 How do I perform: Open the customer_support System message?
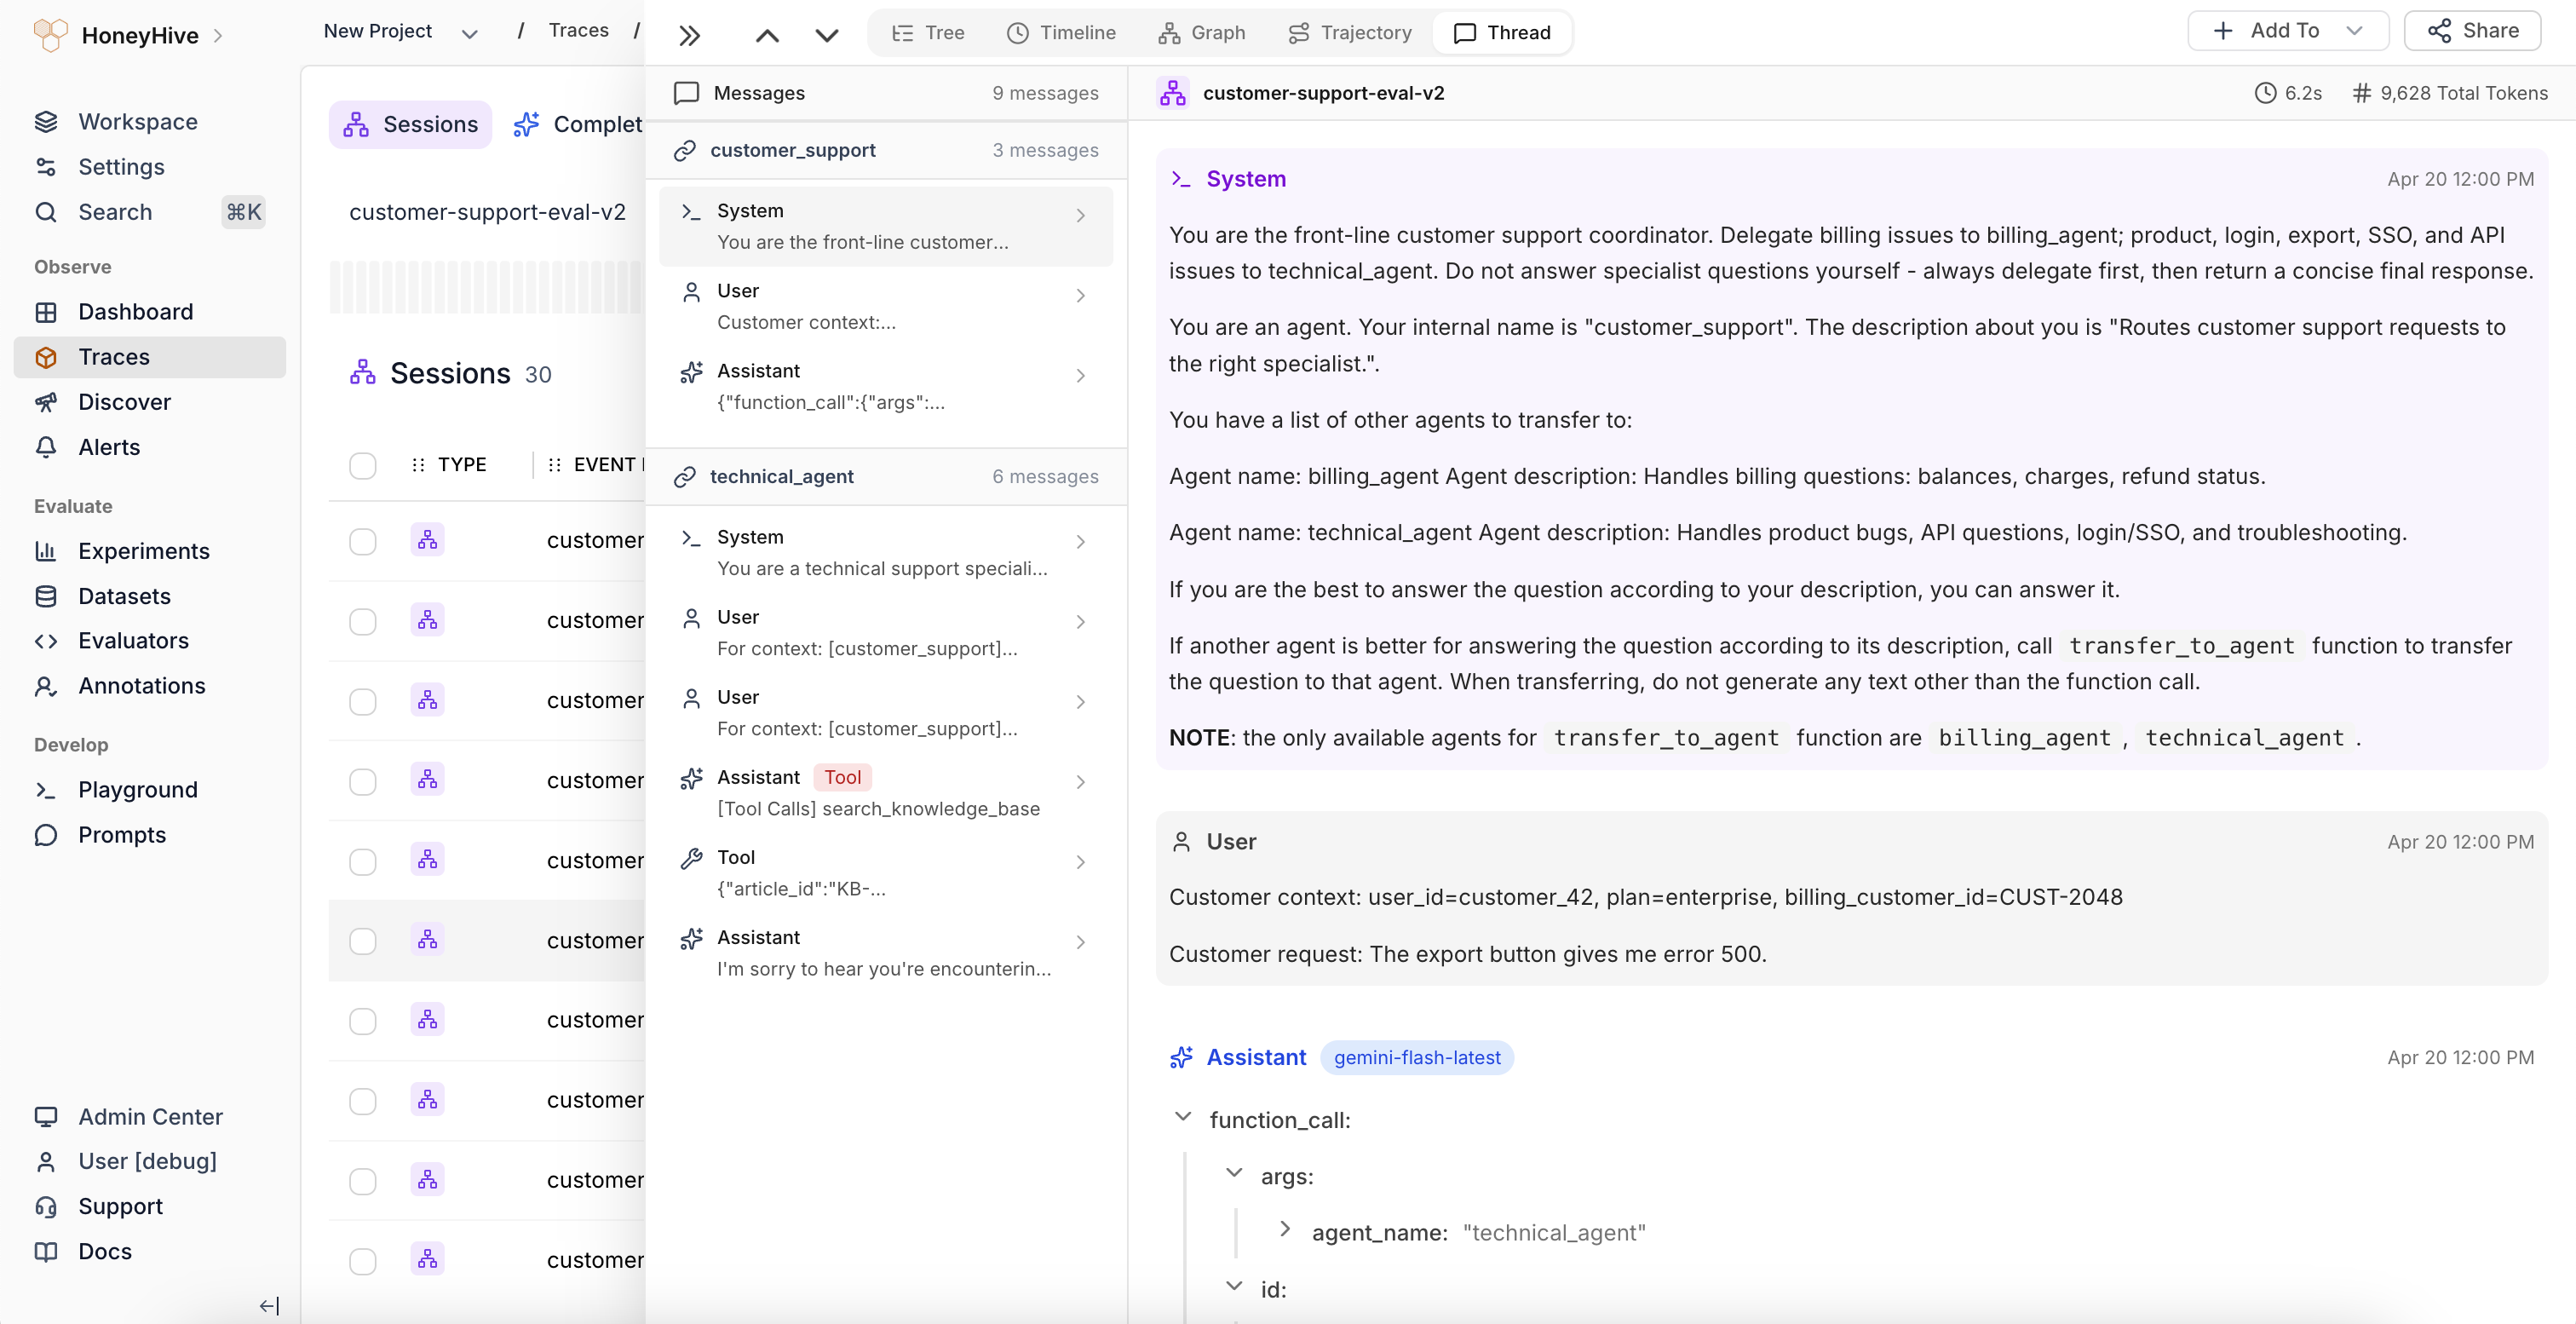886,226
